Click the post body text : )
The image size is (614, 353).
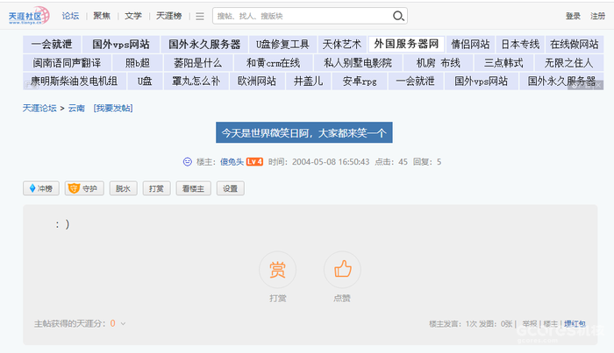(x=62, y=224)
